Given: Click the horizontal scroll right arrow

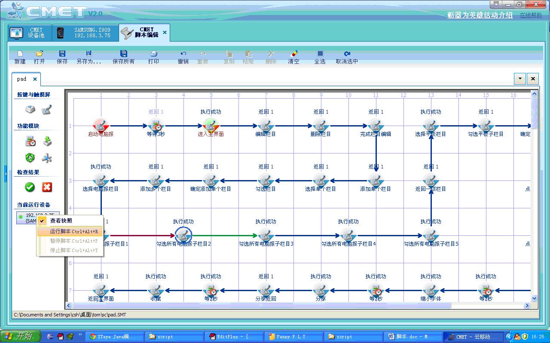Looking at the screenshot, I should pos(527,306).
